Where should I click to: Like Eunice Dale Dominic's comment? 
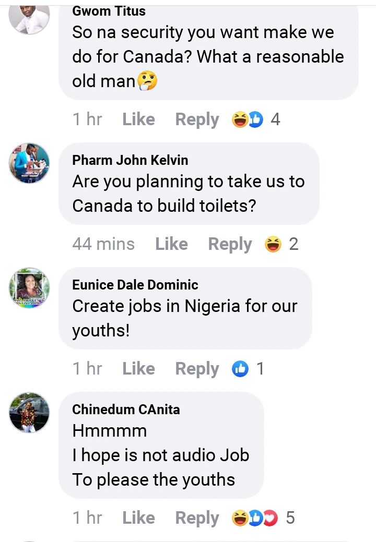coord(138,369)
